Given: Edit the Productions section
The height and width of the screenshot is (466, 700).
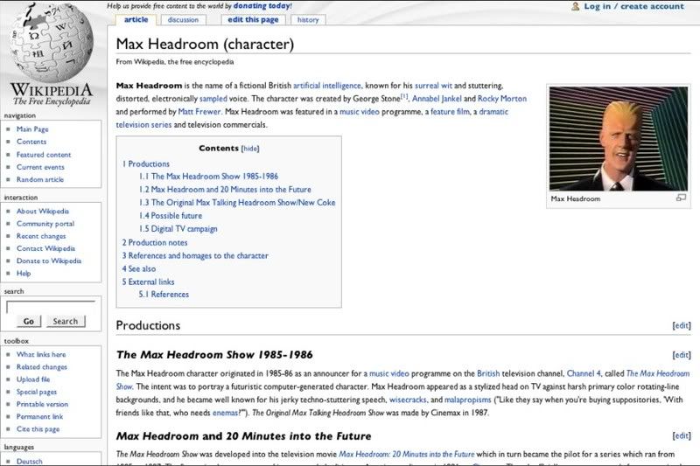Looking at the screenshot, I should [x=682, y=325].
